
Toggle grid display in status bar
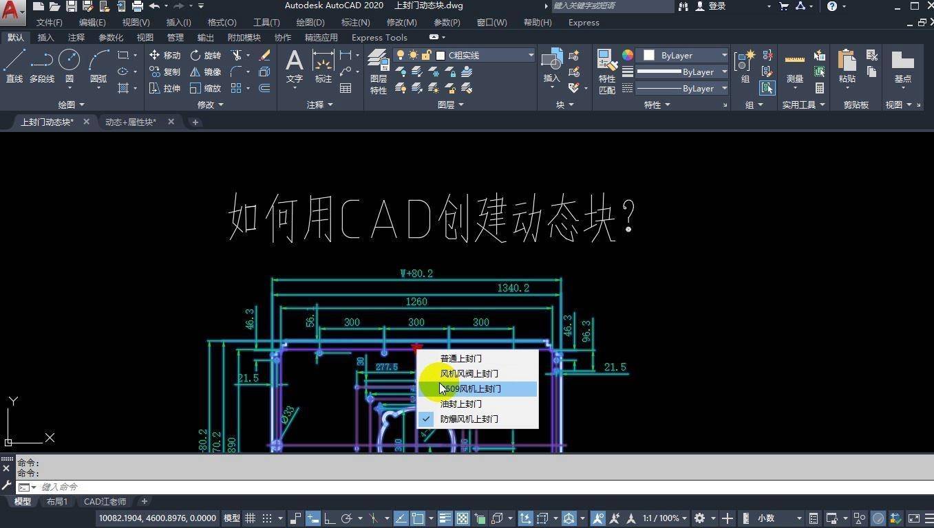251,518
